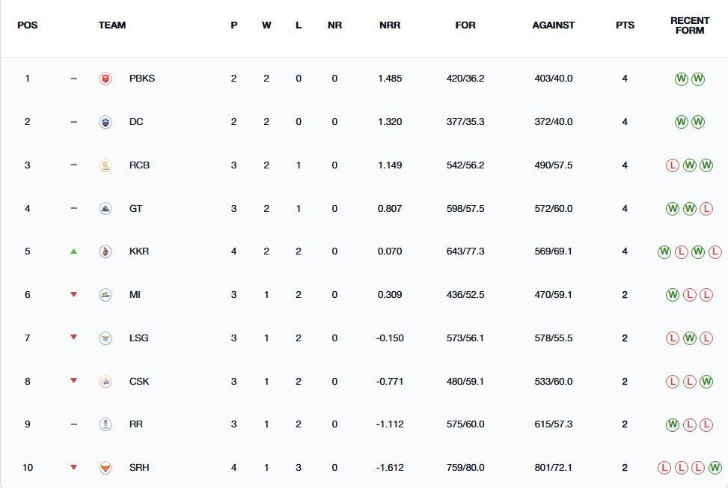Click the DC team logo
This screenshot has width=728, height=488.
click(105, 122)
